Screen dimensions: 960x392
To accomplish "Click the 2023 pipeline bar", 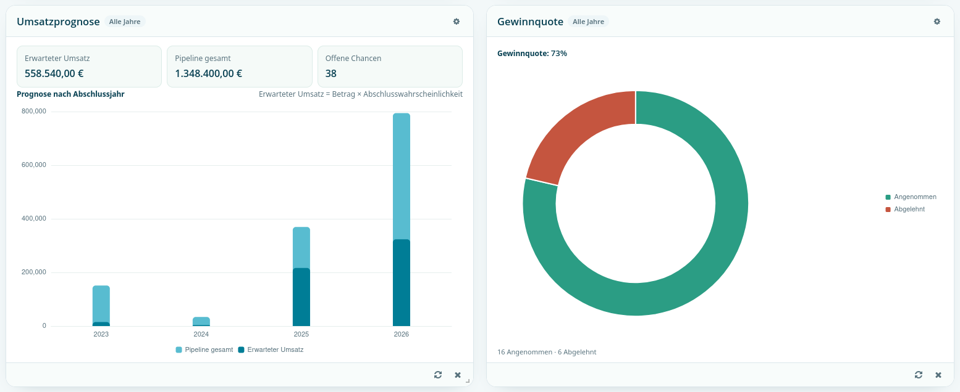I will click(101, 303).
